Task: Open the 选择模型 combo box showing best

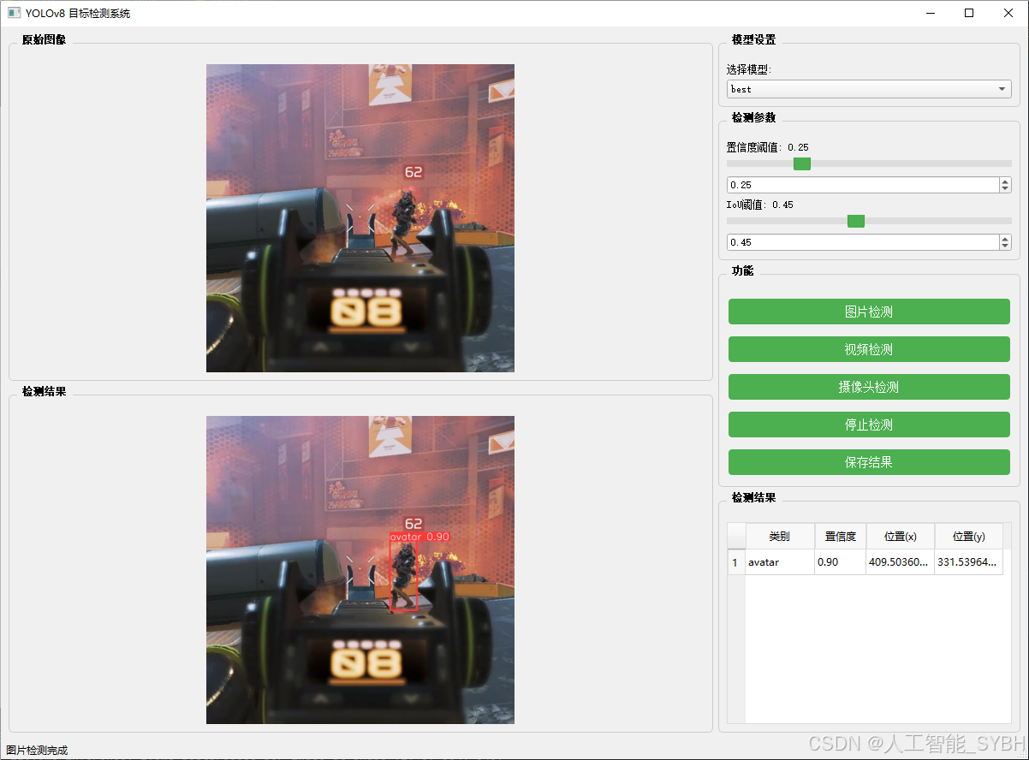Action: click(x=869, y=89)
